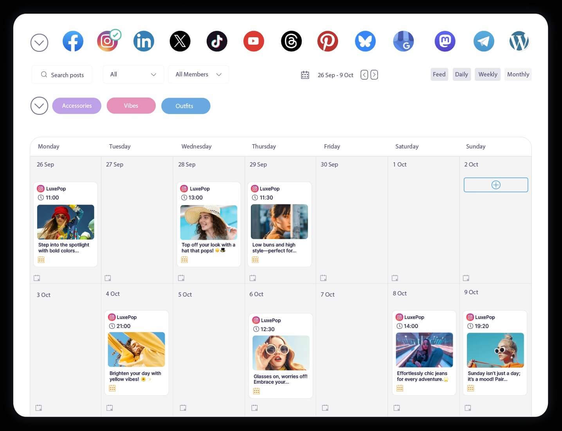Select the LinkedIn channel icon
The height and width of the screenshot is (431, 562).
(x=144, y=41)
